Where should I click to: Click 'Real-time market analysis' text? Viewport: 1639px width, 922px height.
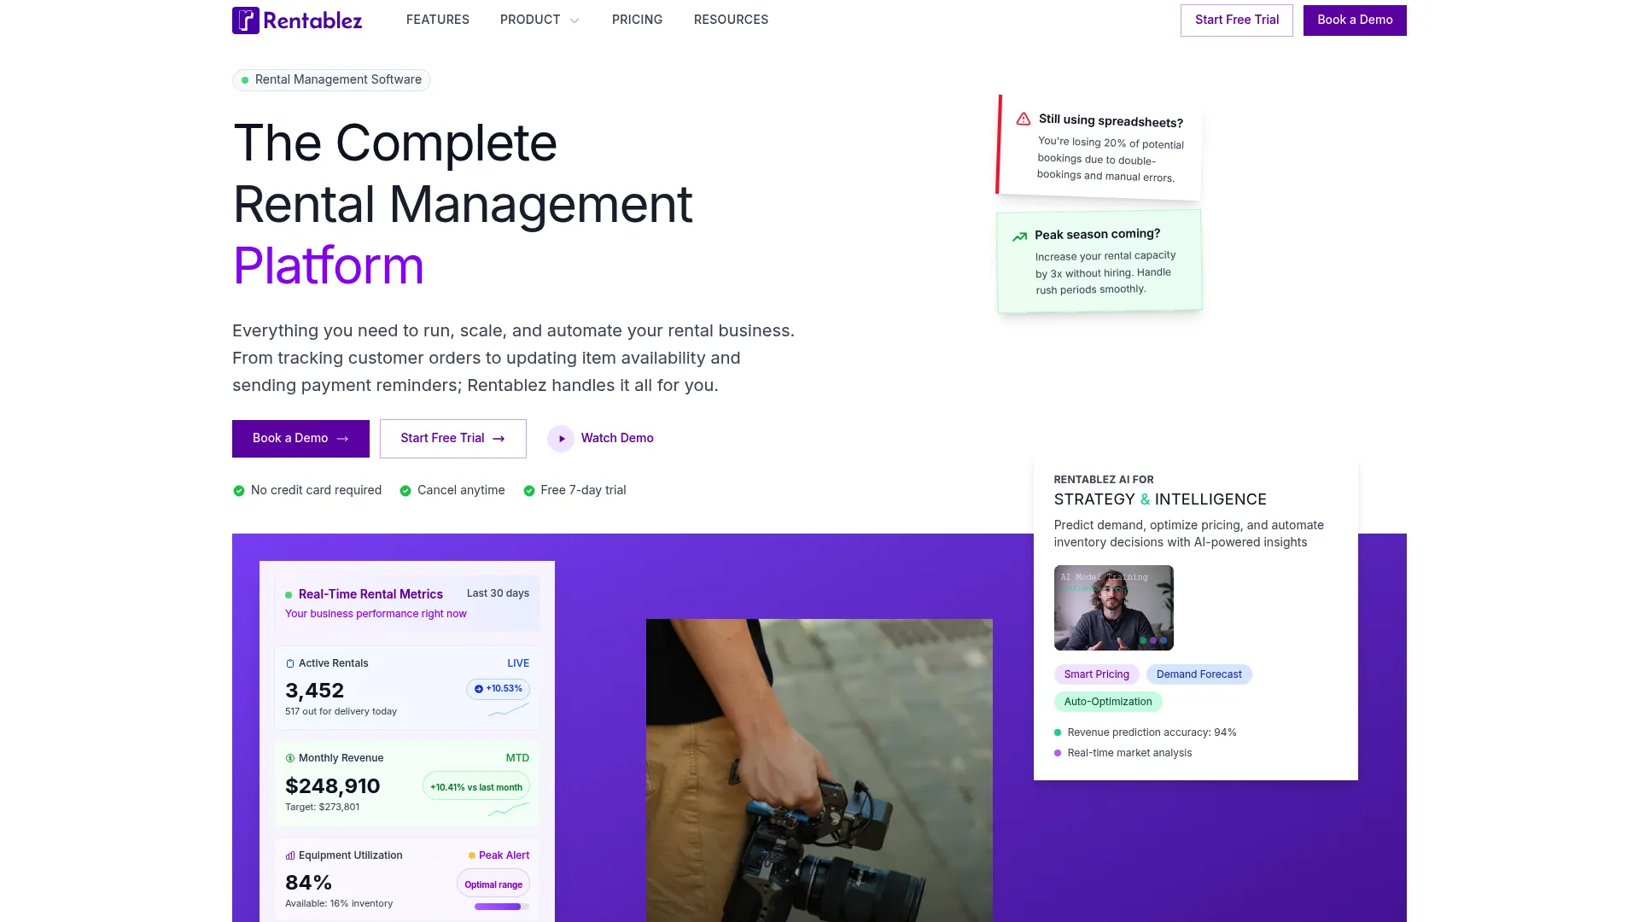pyautogui.click(x=1129, y=753)
